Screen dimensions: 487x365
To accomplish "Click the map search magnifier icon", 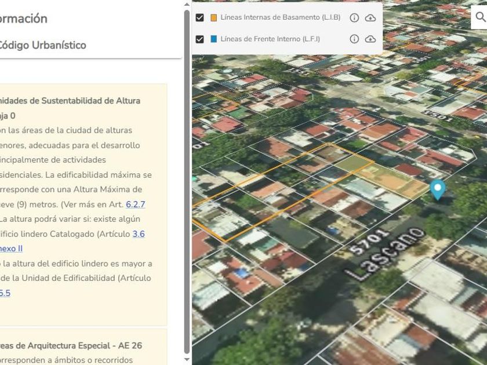I will pyautogui.click(x=480, y=17).
